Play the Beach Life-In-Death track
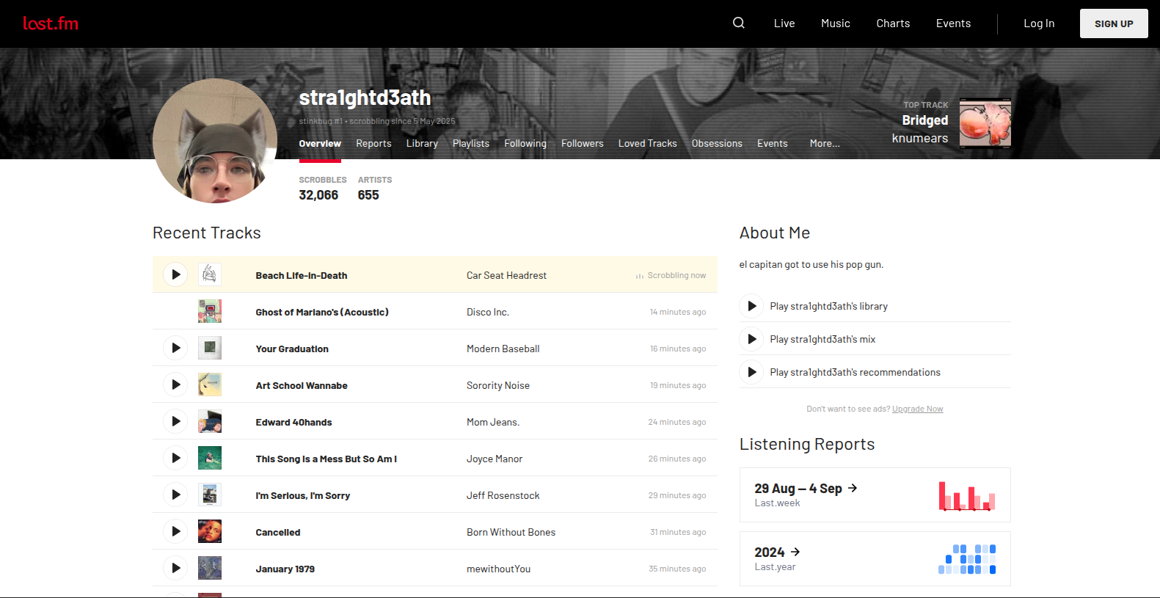 [x=175, y=274]
